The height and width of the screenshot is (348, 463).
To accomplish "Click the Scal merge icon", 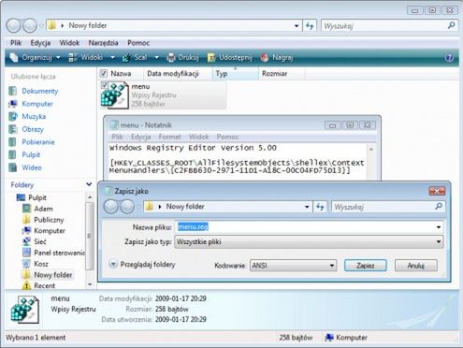I will (126, 57).
